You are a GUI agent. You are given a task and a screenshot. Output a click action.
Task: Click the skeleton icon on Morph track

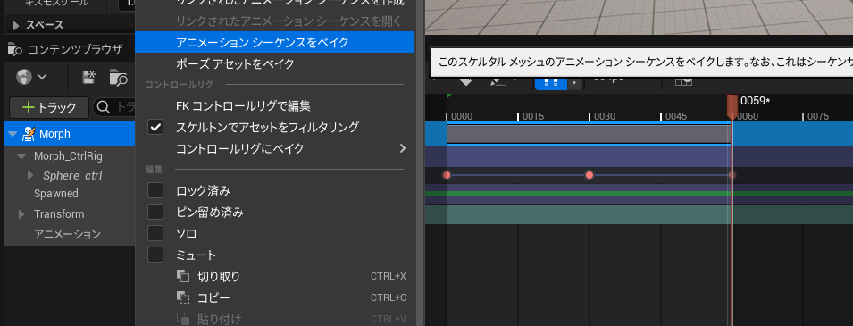pyautogui.click(x=29, y=134)
